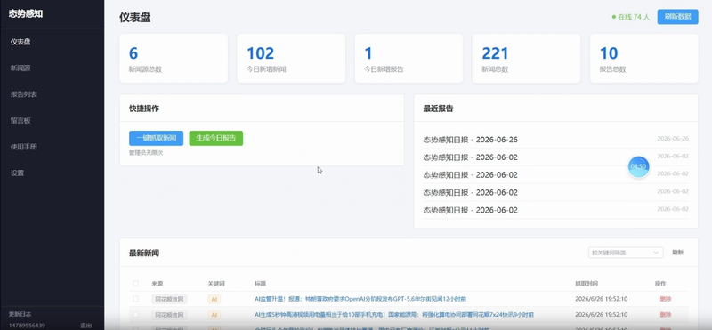
Task: Click the 管理员无限次 hint text
Action: (x=146, y=153)
